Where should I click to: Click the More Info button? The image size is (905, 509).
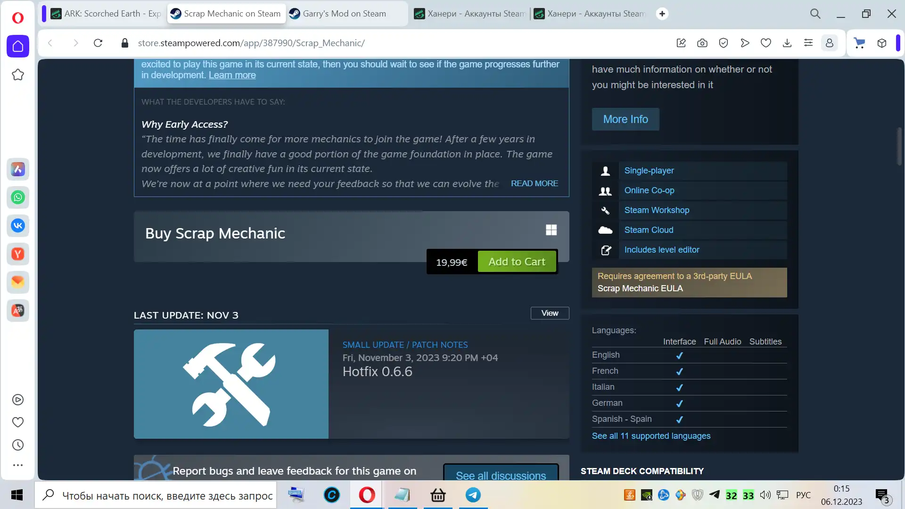625,119
